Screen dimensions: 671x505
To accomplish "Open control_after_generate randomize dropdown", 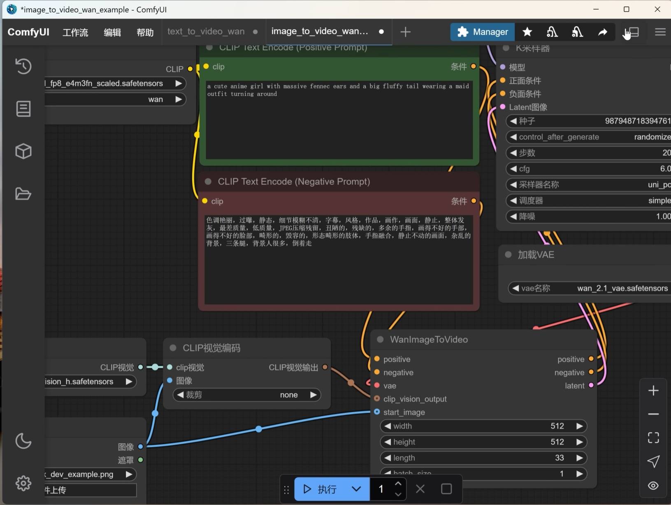I will click(x=589, y=137).
